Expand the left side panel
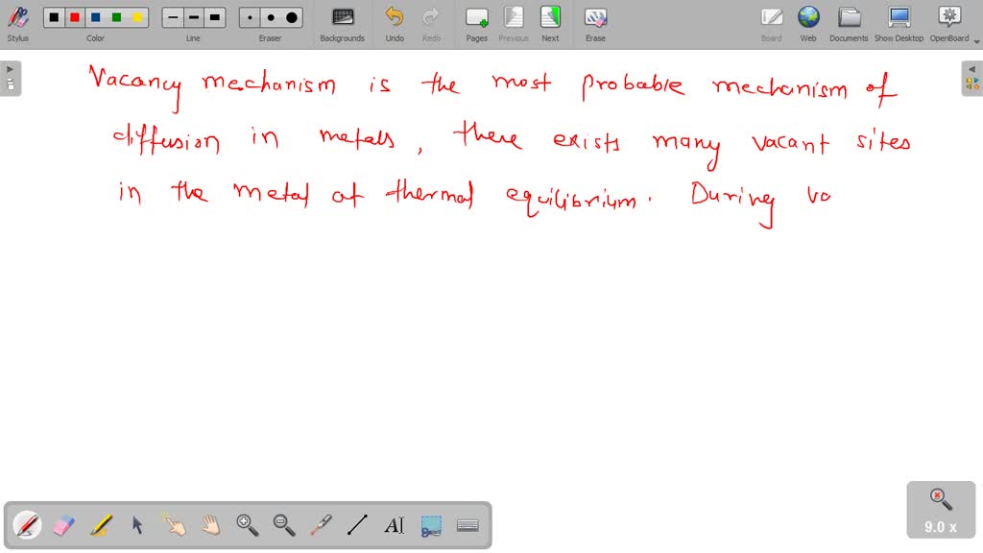 pos(10,67)
